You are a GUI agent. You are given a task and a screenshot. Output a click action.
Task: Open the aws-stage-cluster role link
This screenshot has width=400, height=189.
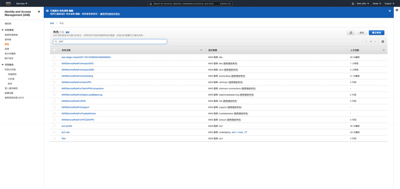86,57
